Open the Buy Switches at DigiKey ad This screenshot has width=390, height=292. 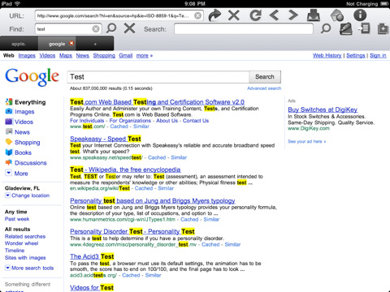coord(323,109)
